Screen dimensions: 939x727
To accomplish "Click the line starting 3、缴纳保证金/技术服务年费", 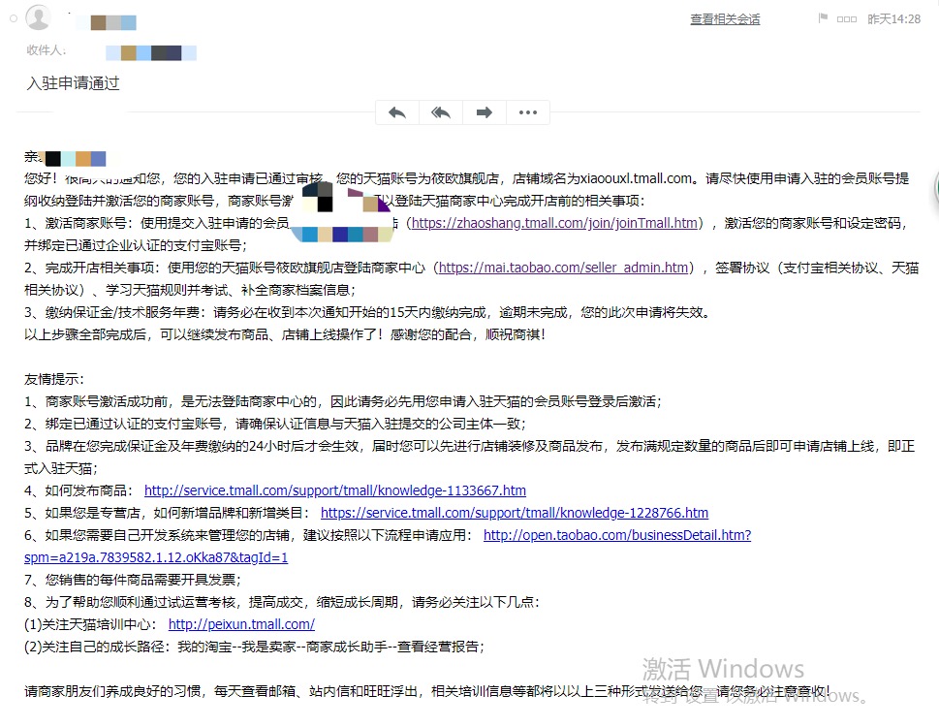I will click(x=367, y=312).
